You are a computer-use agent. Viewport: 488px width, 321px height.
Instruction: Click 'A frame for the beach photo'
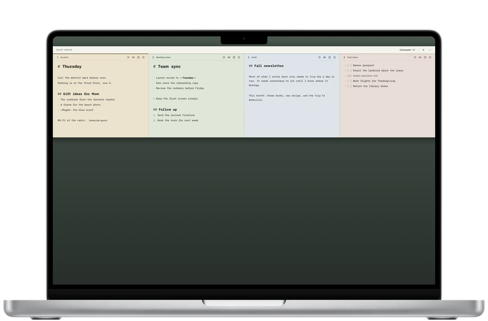[79, 105]
